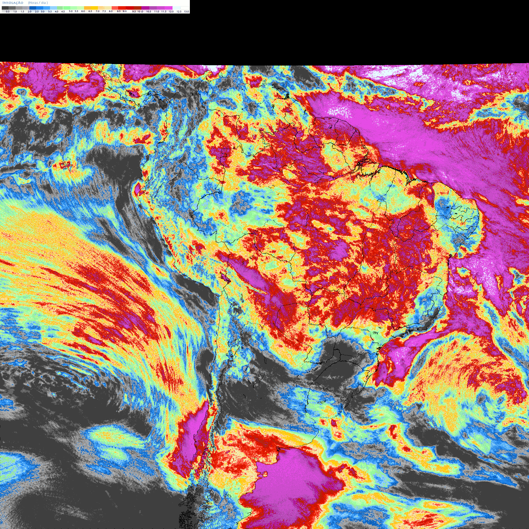Pick the pale sky-blue swatch above 4.0
This screenshot has width=529, height=529.
coord(53,8)
